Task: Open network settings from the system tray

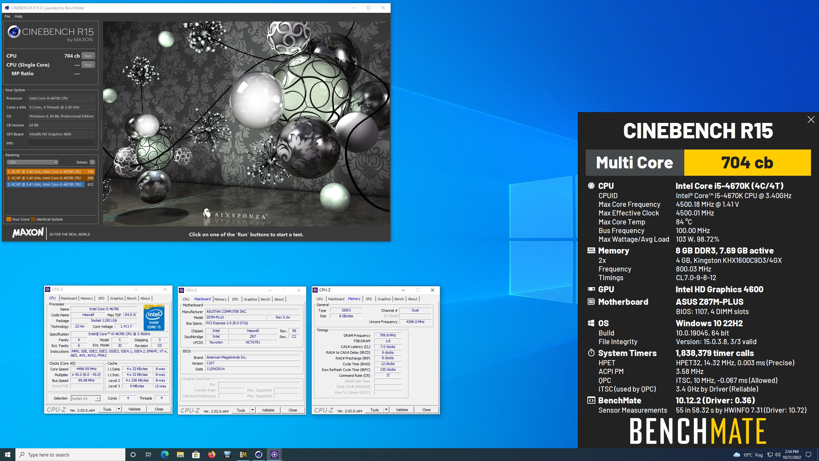Action: (770, 455)
